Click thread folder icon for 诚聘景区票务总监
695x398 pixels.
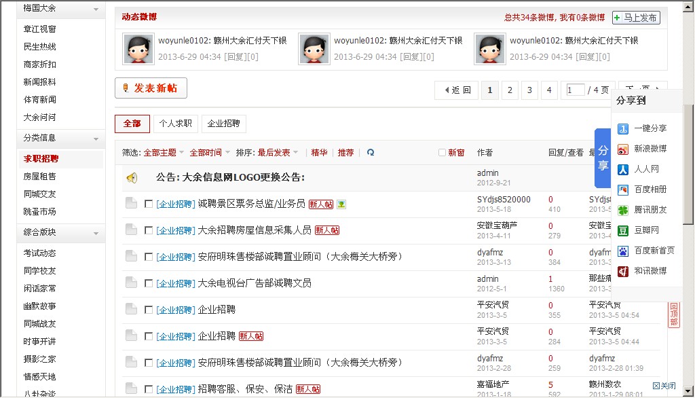(x=131, y=203)
